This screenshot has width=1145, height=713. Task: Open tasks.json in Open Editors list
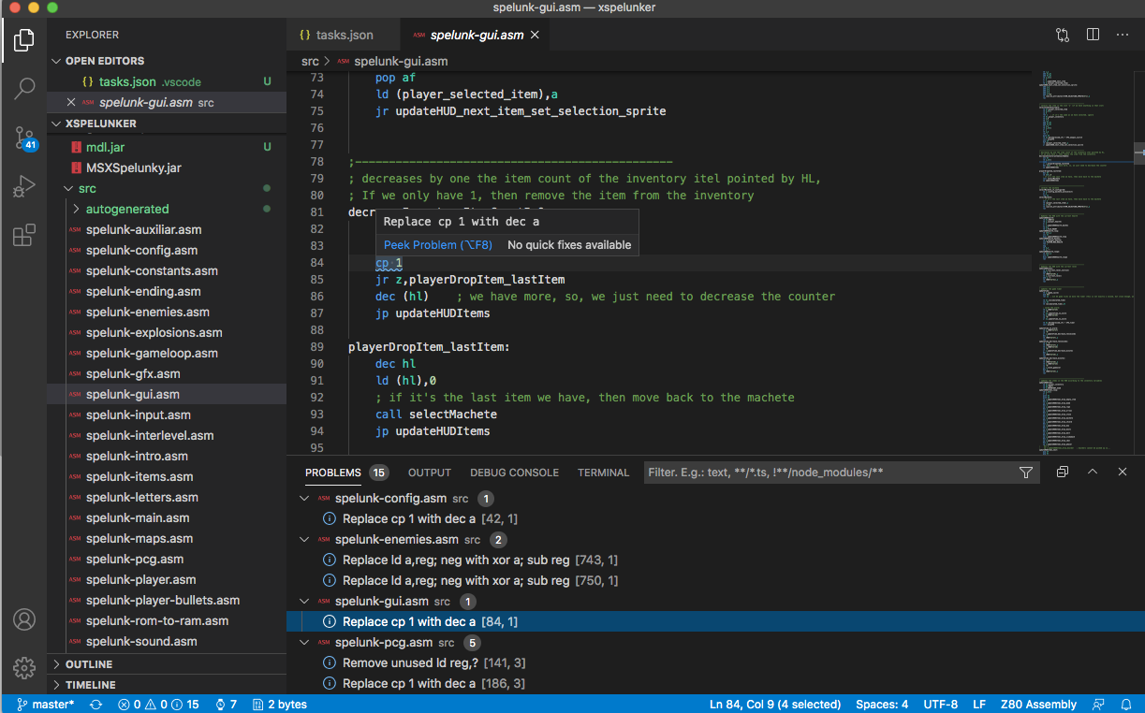pyautogui.click(x=167, y=81)
